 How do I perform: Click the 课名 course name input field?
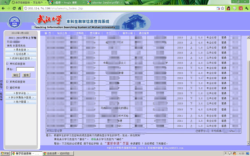[x=25, y=69]
